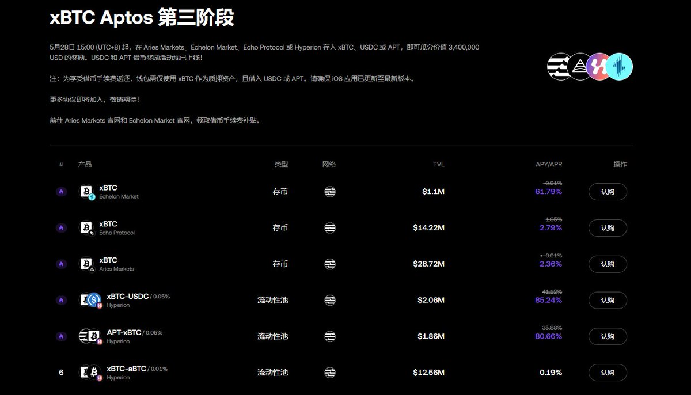This screenshot has width=691, height=395.
Task: Click the 操作 column header
Action: (x=620, y=164)
